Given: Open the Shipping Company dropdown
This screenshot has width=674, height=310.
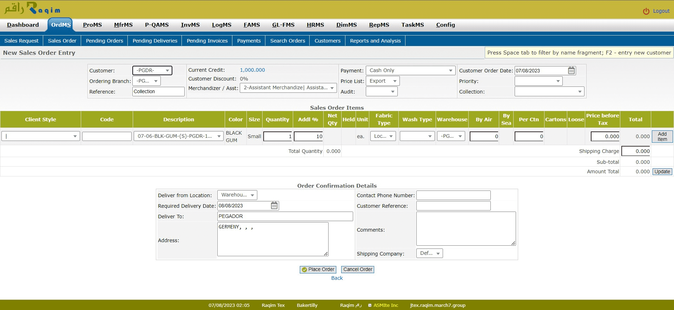Looking at the screenshot, I should pyautogui.click(x=429, y=253).
